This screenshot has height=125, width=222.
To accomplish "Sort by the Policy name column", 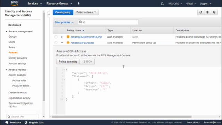I will [x=75, y=30].
